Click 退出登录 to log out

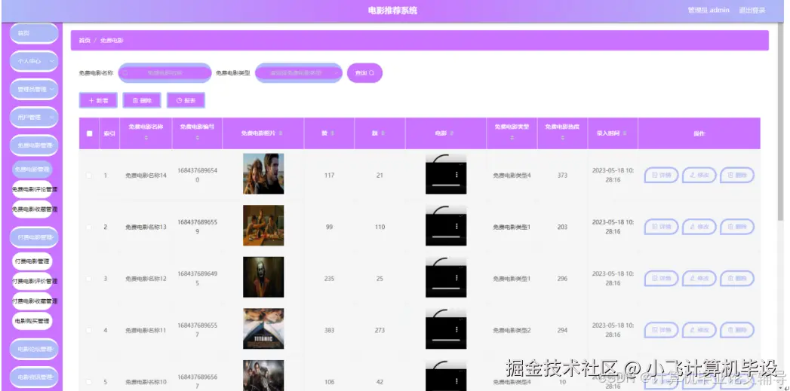(752, 10)
